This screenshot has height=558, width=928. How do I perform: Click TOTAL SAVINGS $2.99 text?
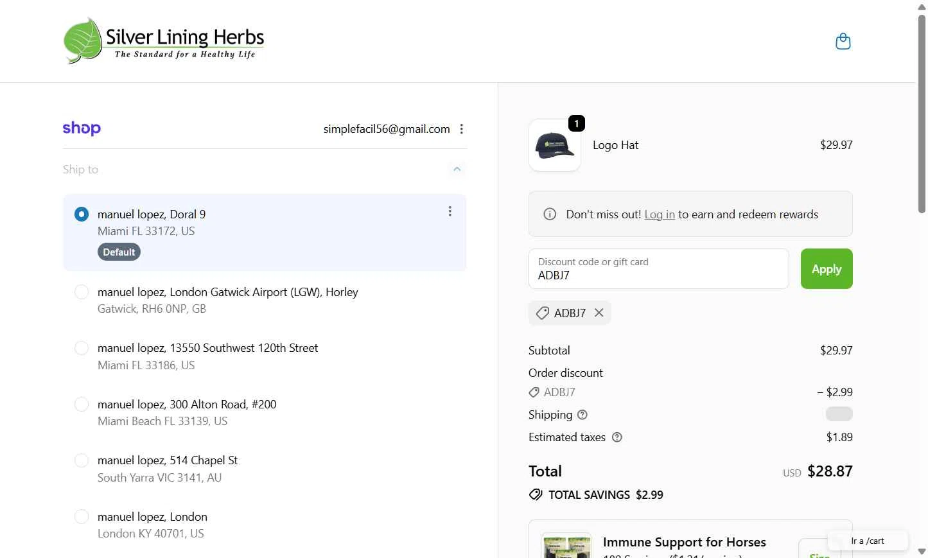pyautogui.click(x=606, y=495)
